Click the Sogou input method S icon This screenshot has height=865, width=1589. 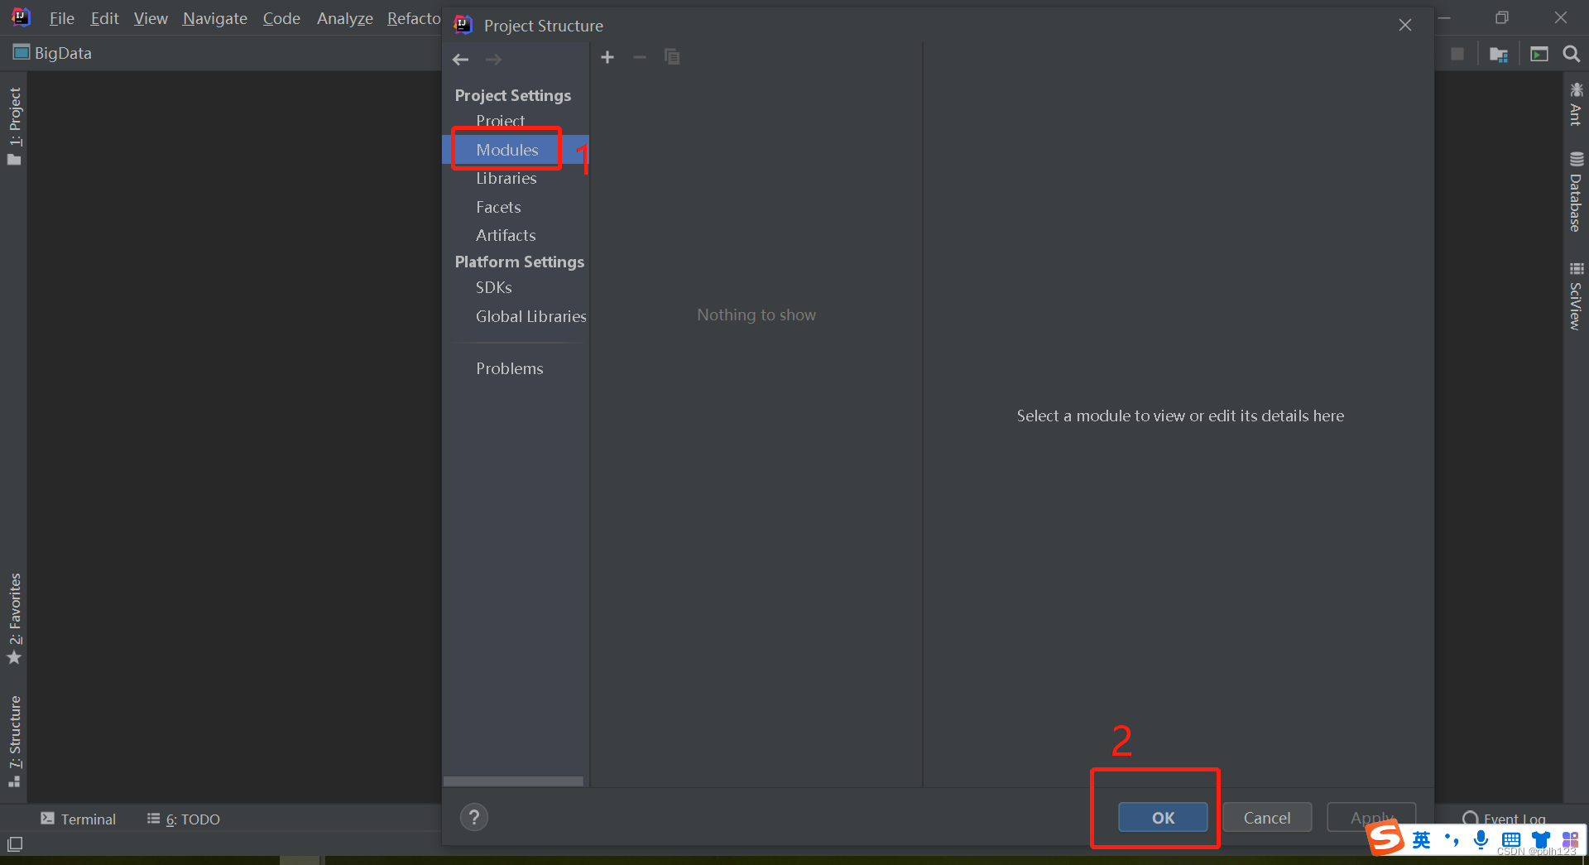(1386, 839)
